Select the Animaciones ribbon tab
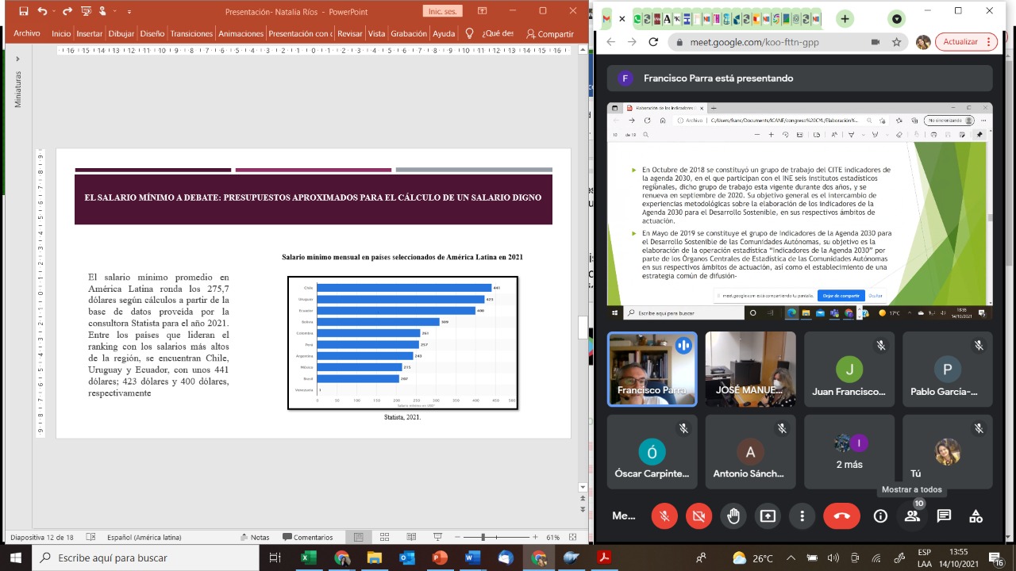 241,34
